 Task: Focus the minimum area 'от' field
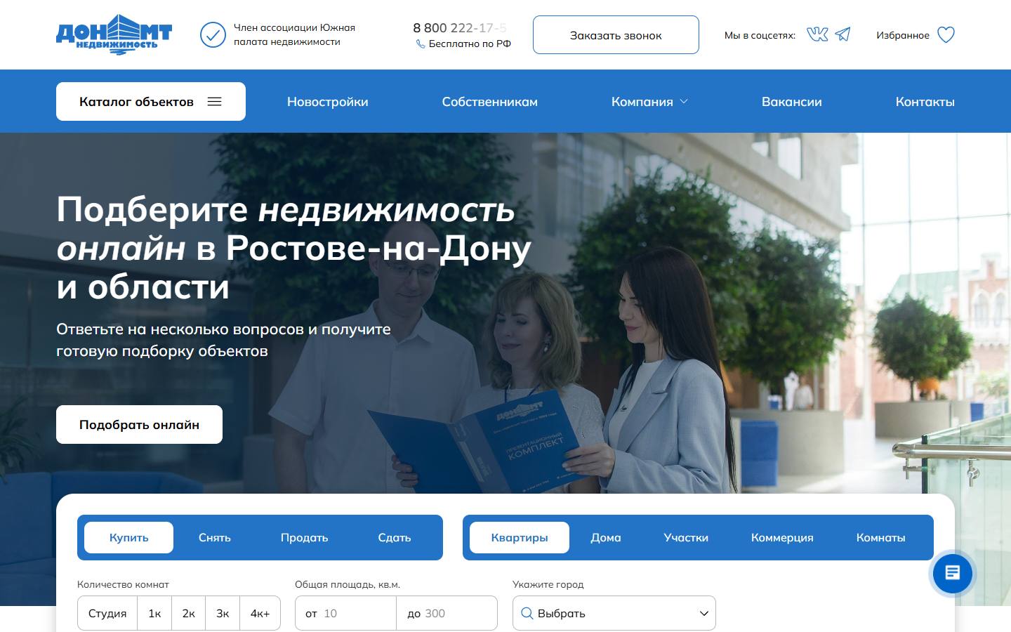pos(345,613)
